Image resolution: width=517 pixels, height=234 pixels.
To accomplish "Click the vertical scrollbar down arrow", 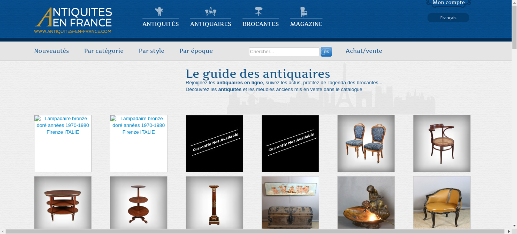I will click(x=514, y=225).
